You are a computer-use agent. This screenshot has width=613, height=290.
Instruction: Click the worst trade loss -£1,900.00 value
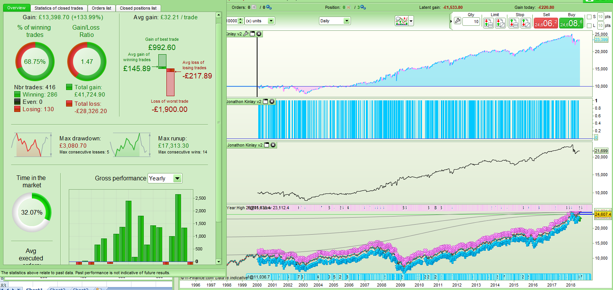pos(169,109)
